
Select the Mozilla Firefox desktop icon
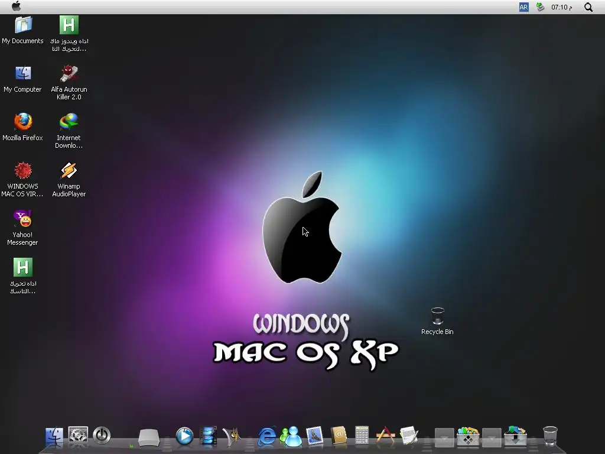[x=23, y=127]
